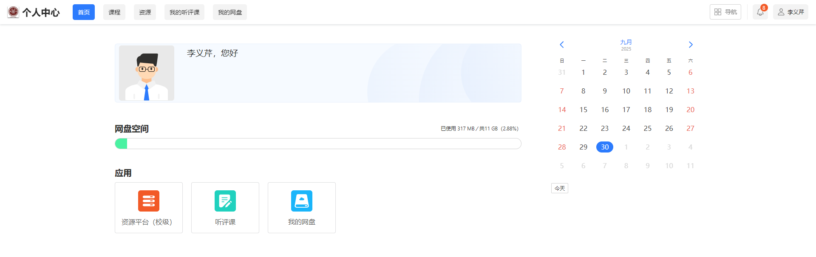Go to the next month in calendar
Image resolution: width=816 pixels, height=257 pixels.
click(x=691, y=45)
